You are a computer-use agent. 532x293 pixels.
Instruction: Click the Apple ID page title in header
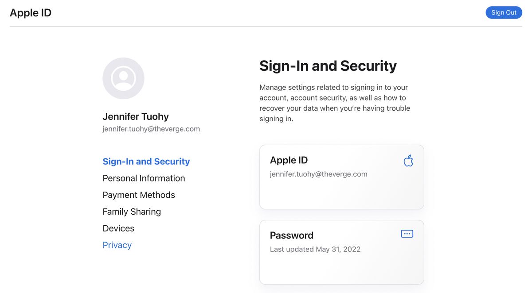coord(31,13)
